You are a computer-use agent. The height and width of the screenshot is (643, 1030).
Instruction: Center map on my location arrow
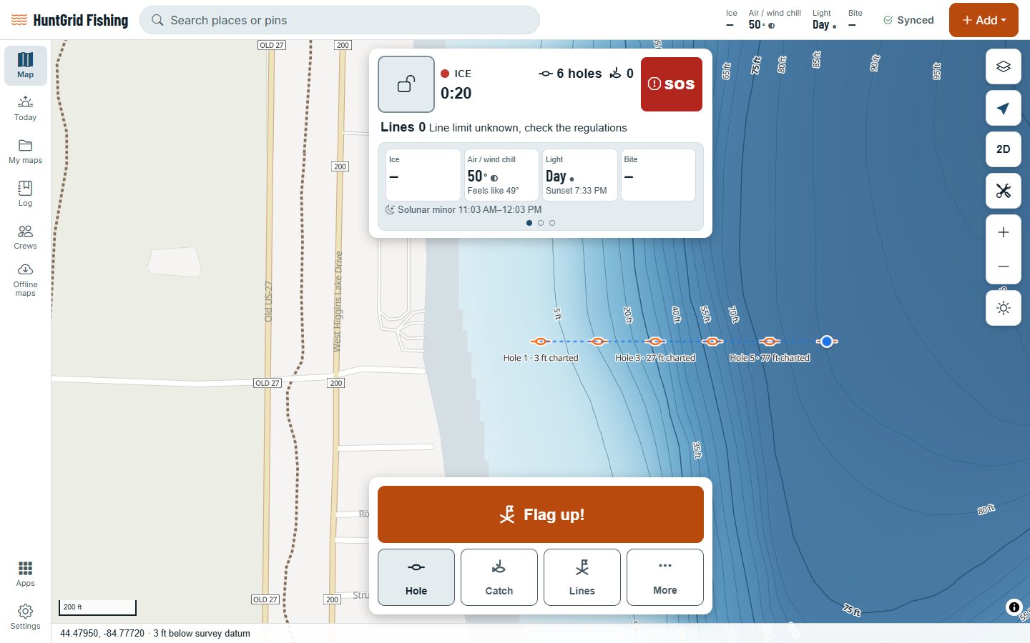coord(1003,108)
